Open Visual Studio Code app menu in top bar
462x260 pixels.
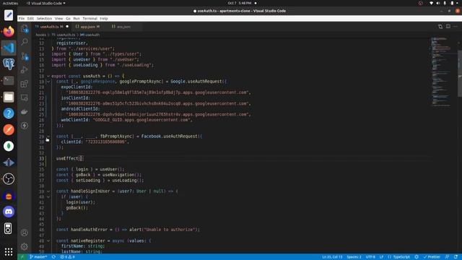pos(46,3)
